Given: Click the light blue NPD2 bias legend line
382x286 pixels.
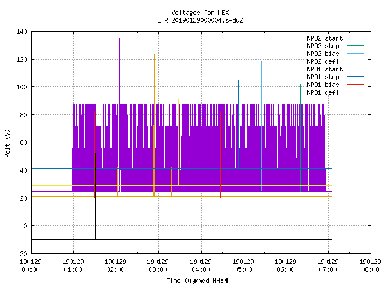Looking at the screenshot, I should (x=355, y=54).
